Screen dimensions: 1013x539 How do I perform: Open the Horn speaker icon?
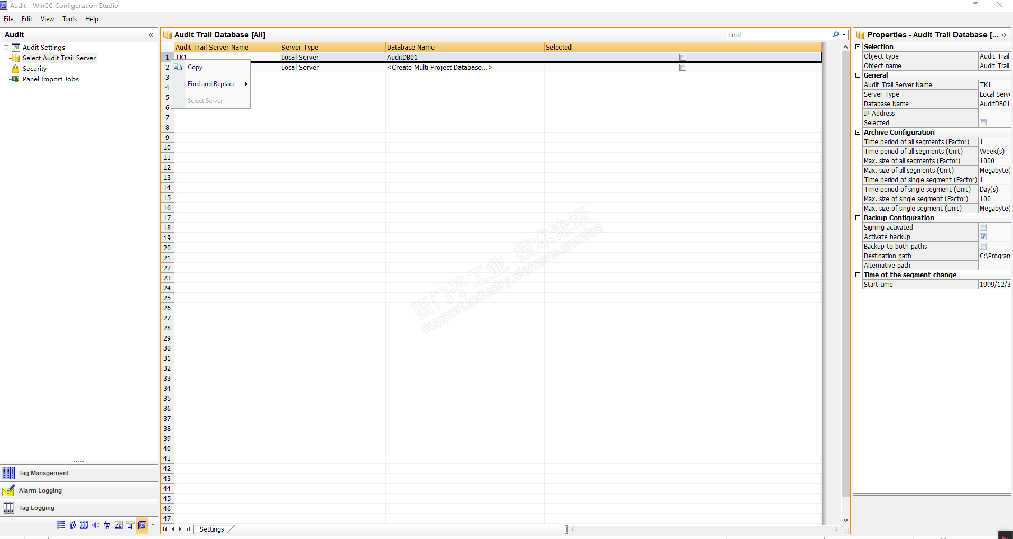pos(96,525)
